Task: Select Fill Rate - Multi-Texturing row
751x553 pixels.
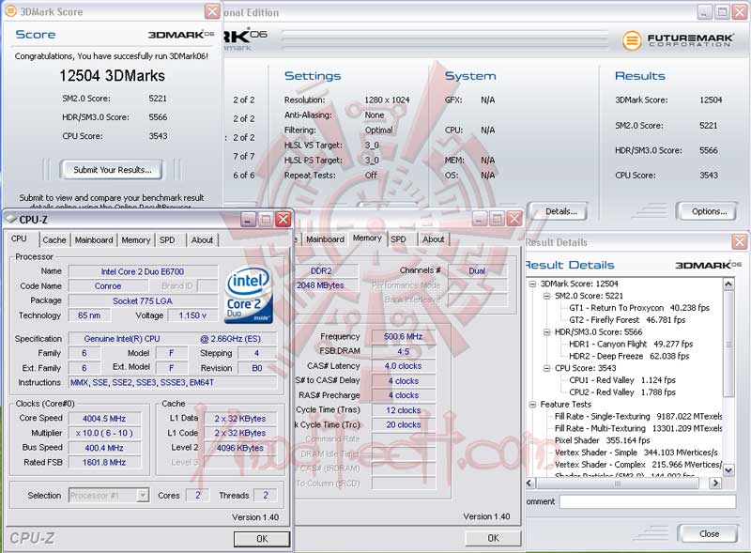Action: click(638, 428)
